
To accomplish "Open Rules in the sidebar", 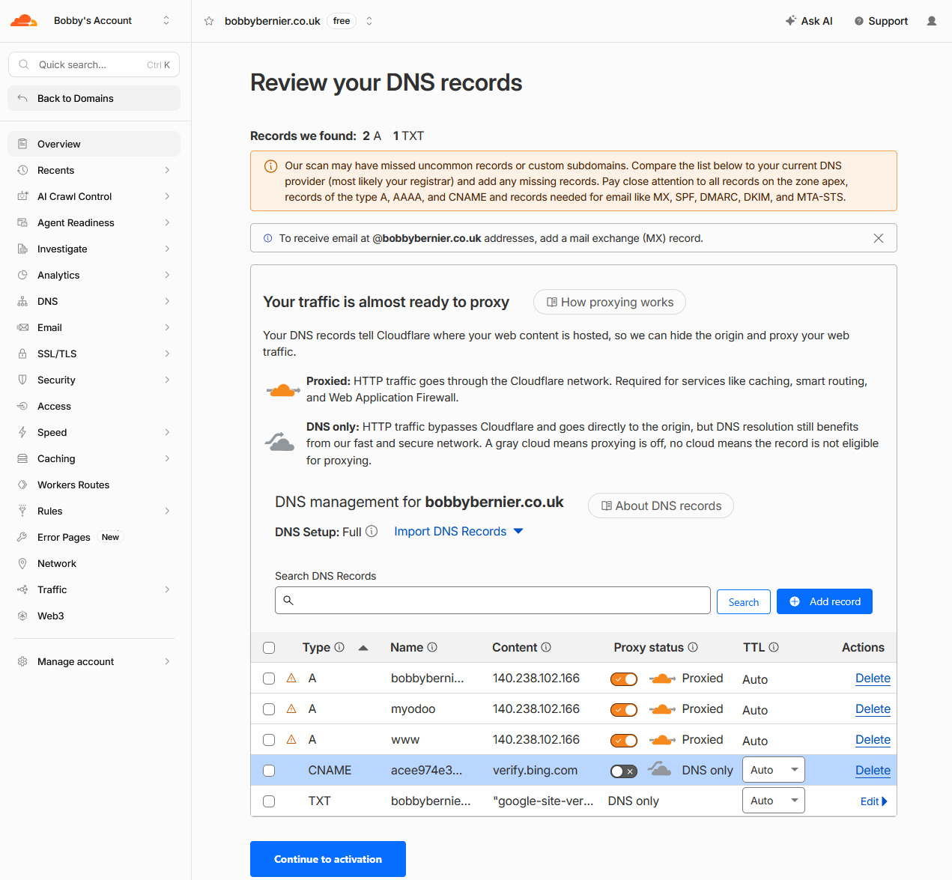I will pos(94,511).
